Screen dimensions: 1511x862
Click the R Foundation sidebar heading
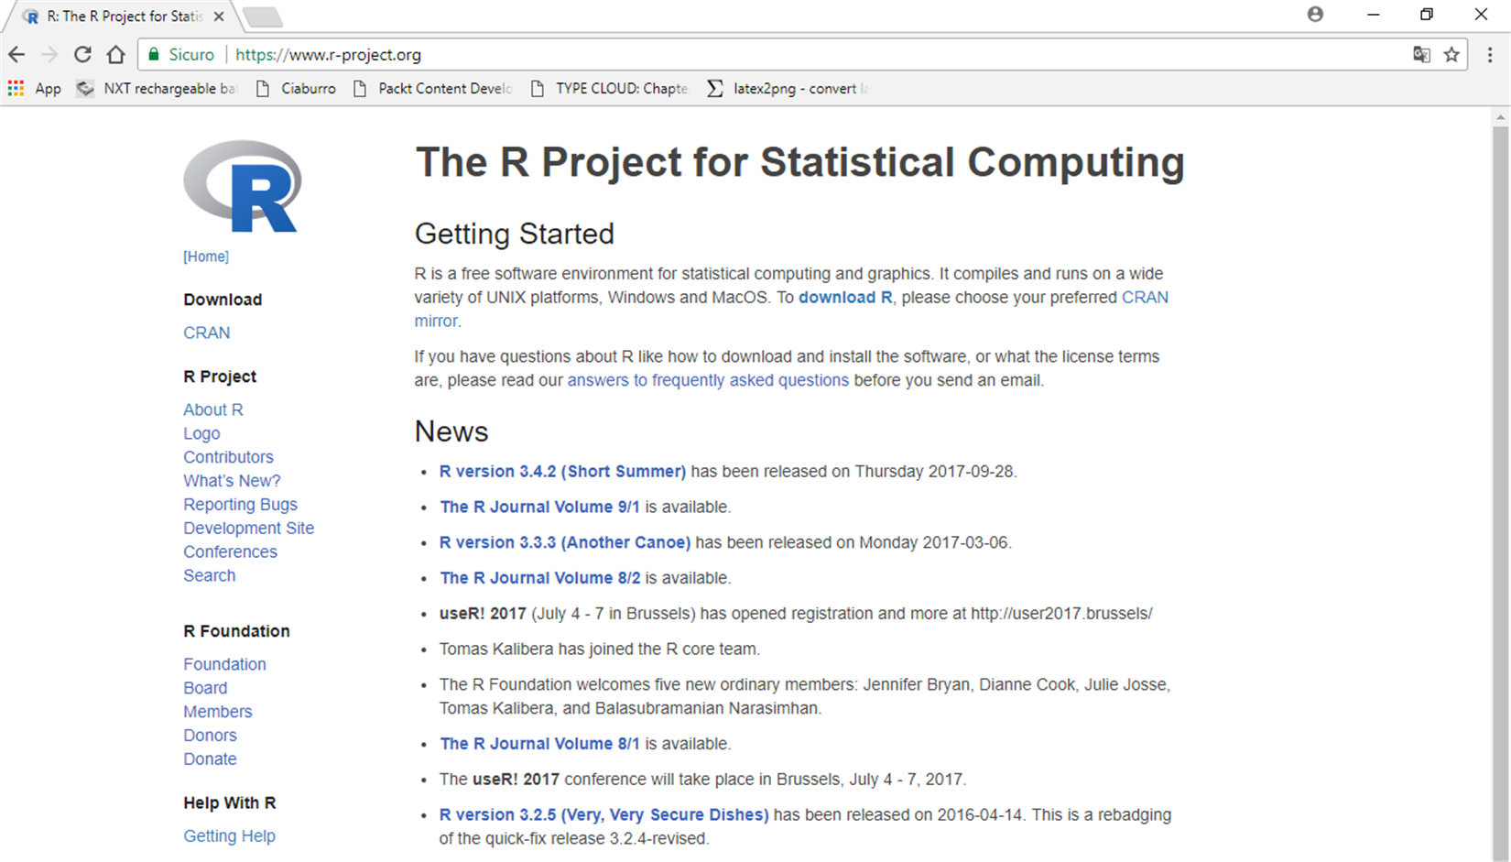coord(236,631)
